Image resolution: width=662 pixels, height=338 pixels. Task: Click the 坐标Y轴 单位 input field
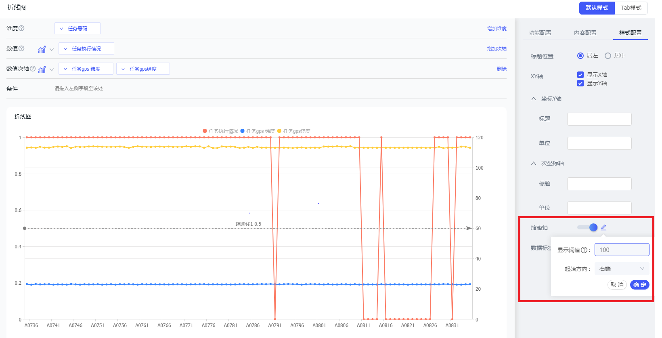click(599, 143)
